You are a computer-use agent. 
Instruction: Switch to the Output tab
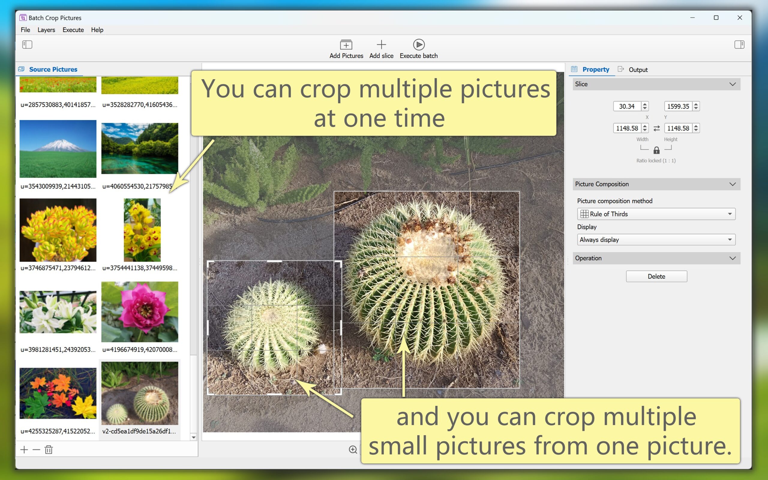click(637, 70)
